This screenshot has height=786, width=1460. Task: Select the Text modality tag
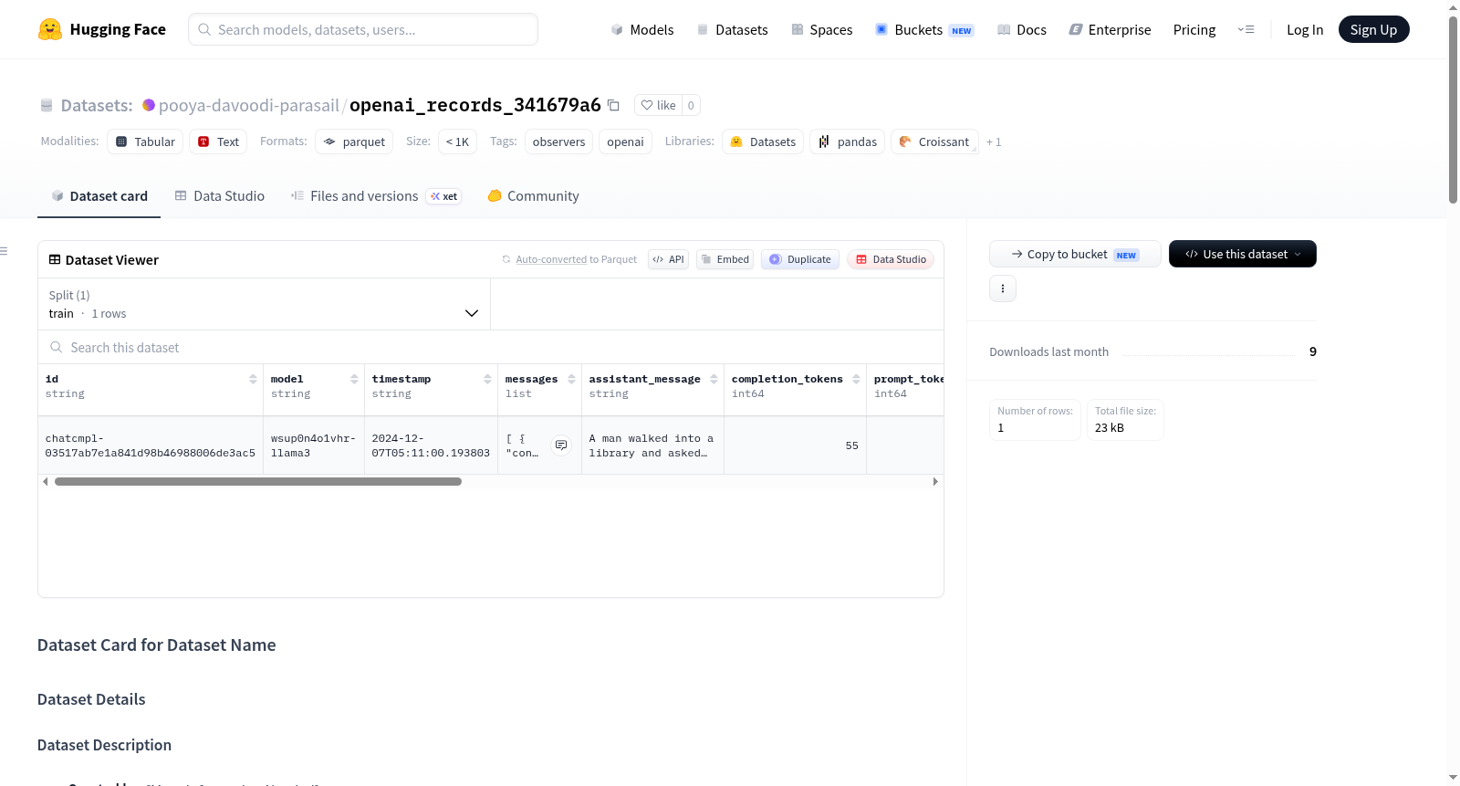click(x=218, y=141)
